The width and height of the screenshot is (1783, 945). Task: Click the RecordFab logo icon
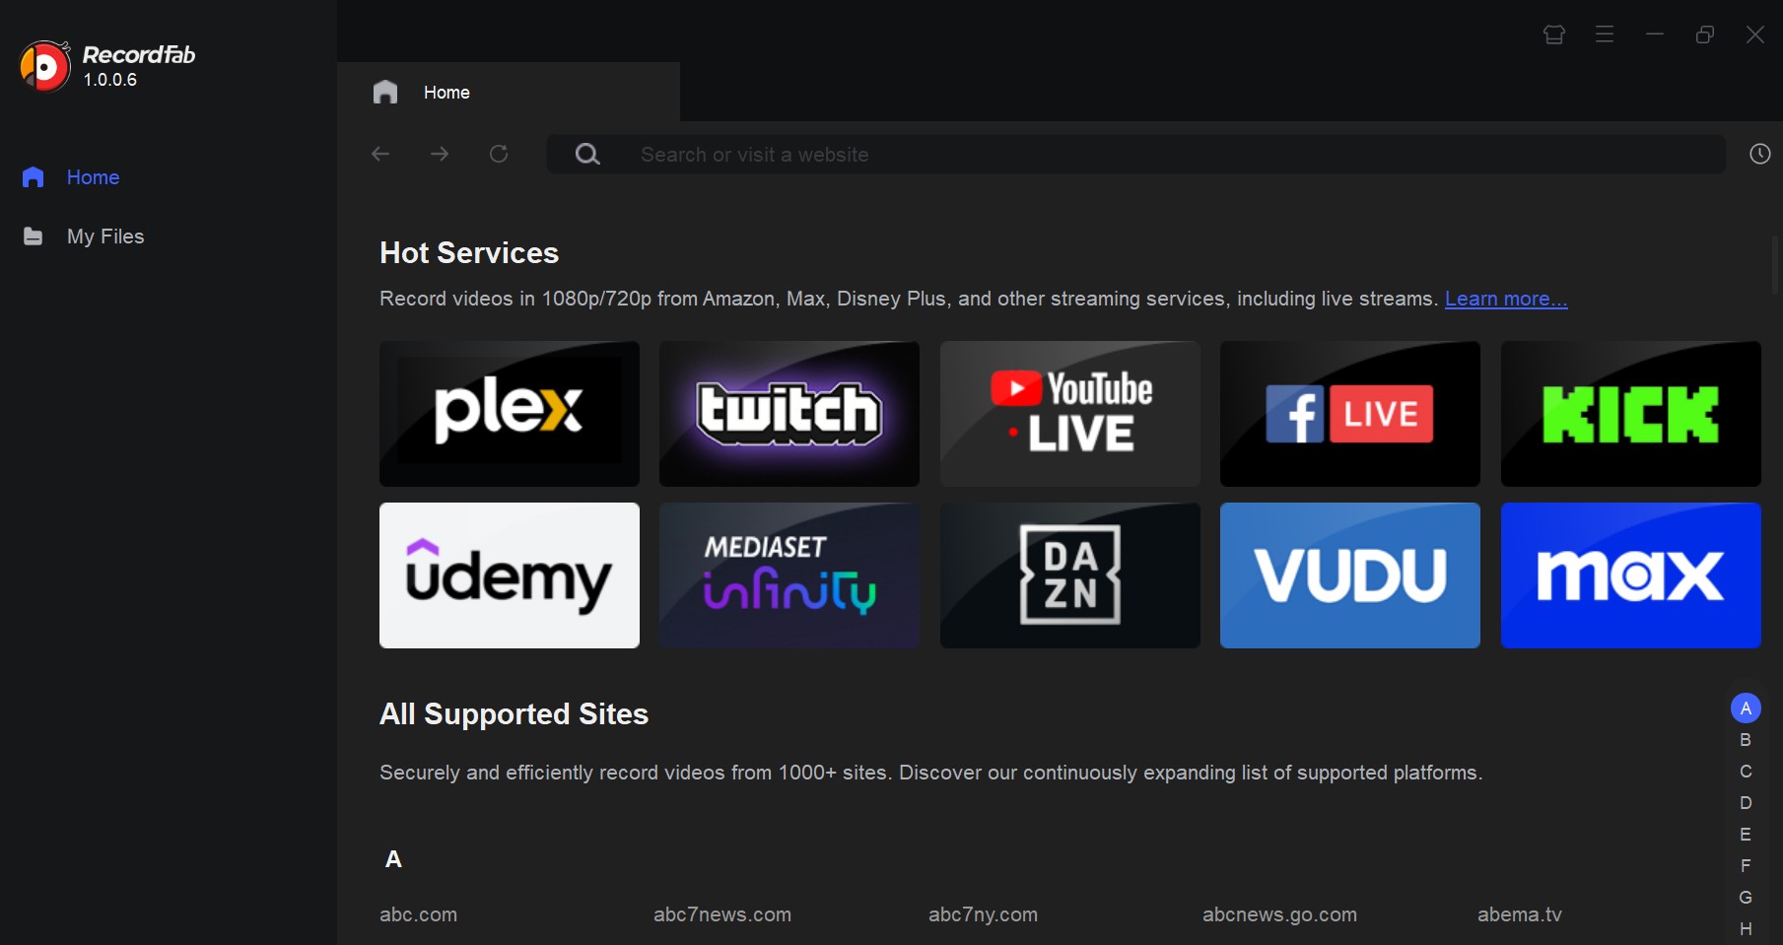45,66
